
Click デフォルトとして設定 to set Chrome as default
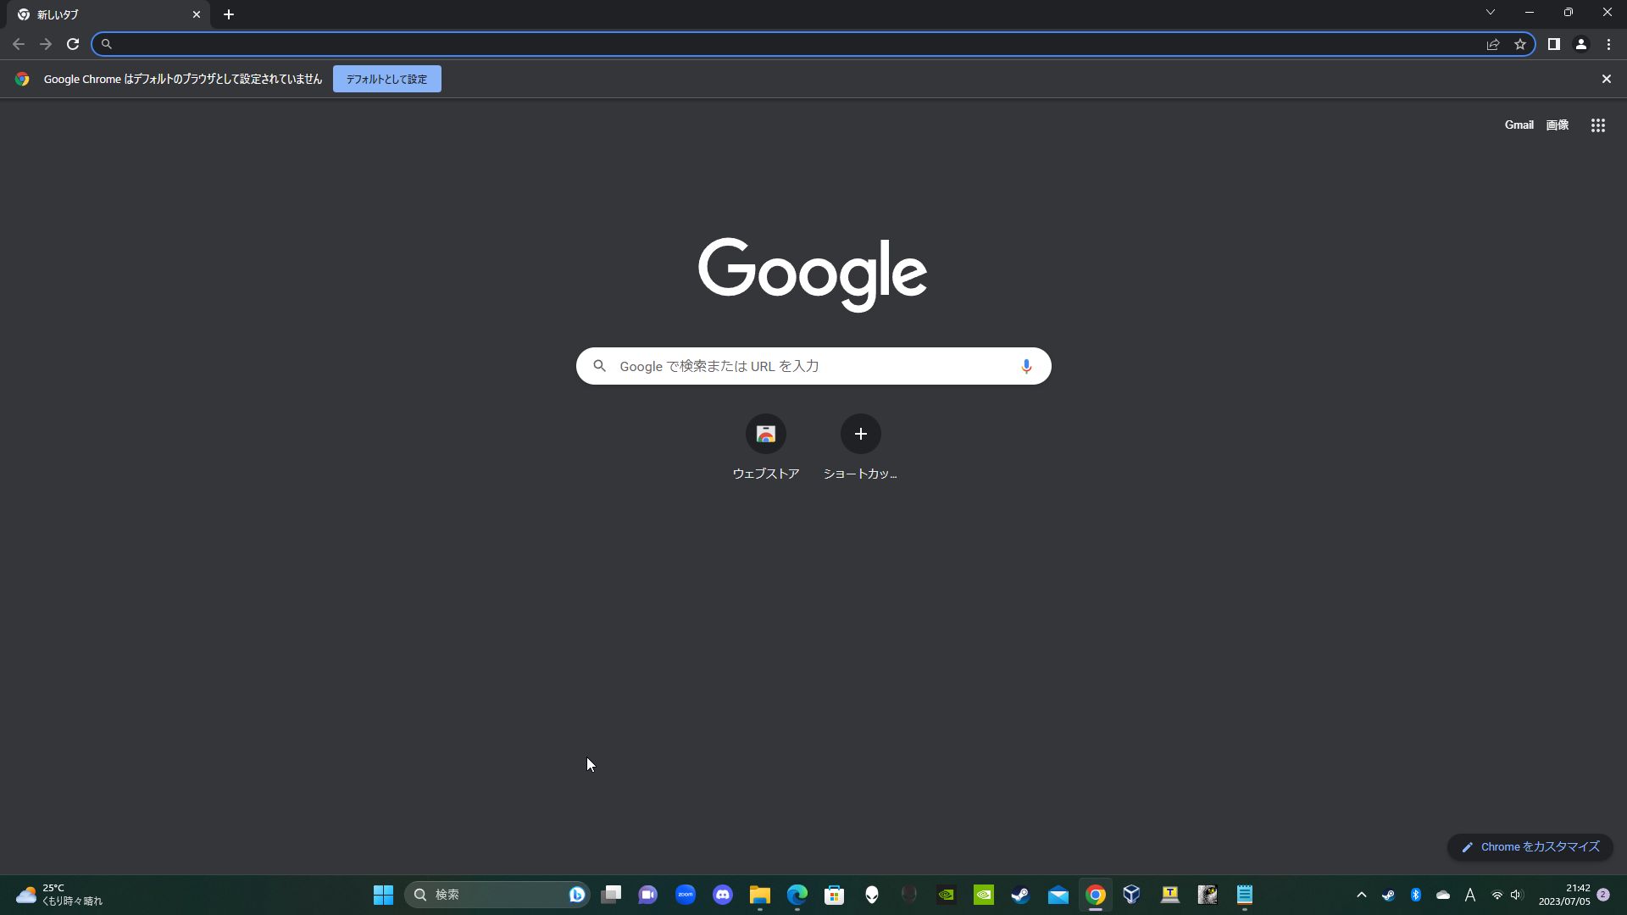(x=386, y=78)
